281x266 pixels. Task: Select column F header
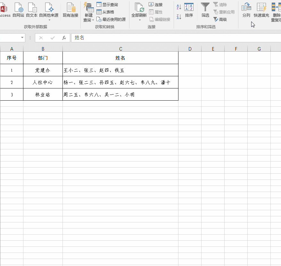pos(236,49)
